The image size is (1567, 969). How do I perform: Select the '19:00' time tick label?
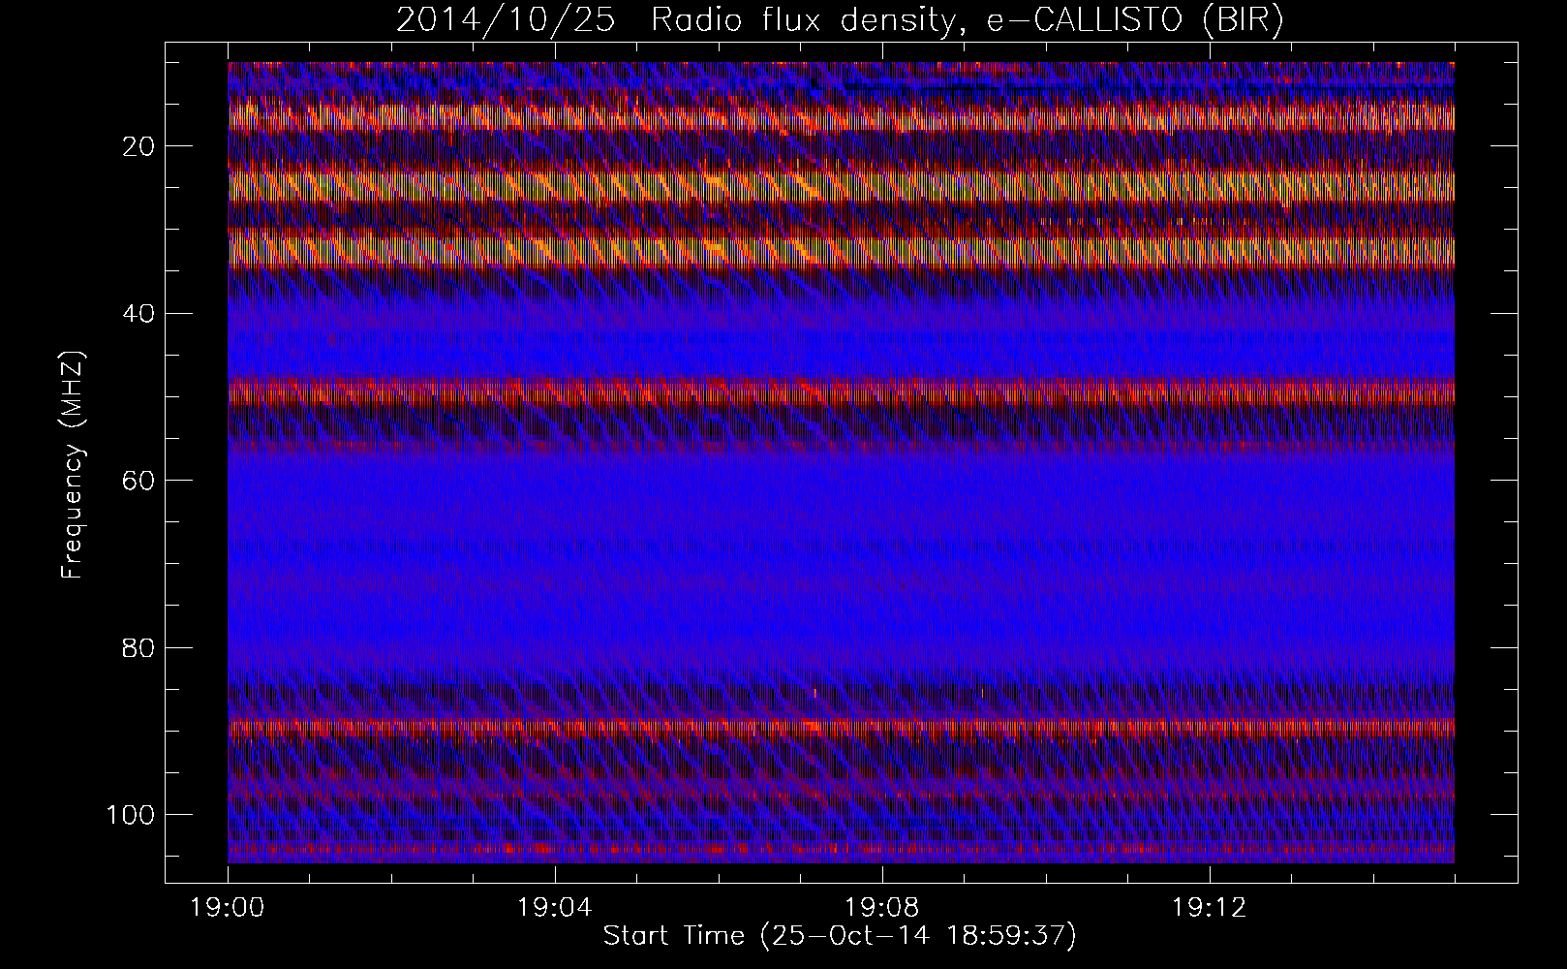click(228, 908)
